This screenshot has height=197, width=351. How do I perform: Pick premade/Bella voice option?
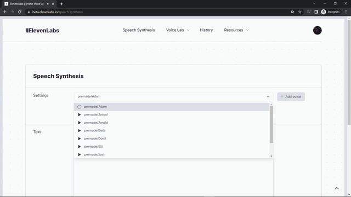(172, 130)
